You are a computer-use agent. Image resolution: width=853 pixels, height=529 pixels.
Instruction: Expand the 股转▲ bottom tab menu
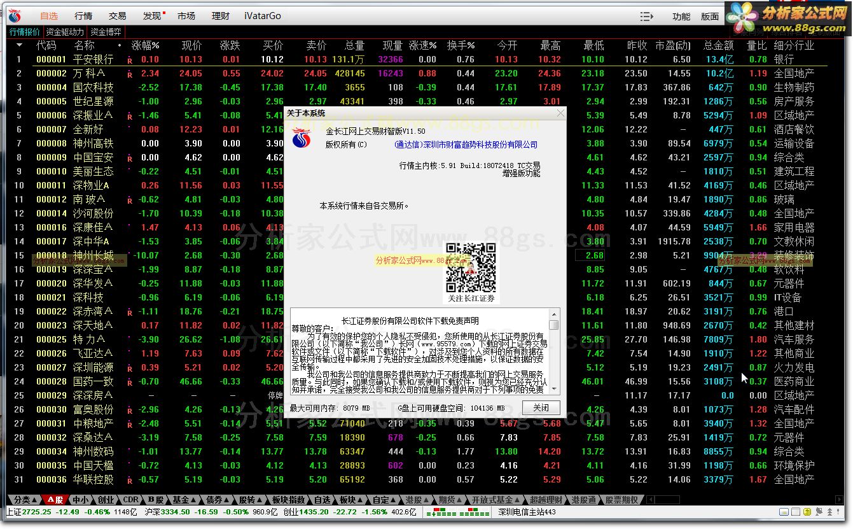[251, 500]
